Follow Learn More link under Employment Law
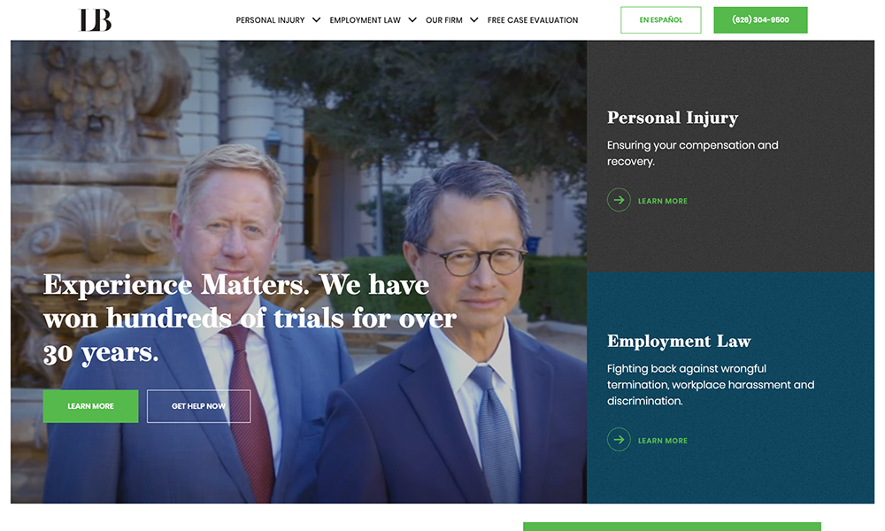 pyautogui.click(x=663, y=441)
